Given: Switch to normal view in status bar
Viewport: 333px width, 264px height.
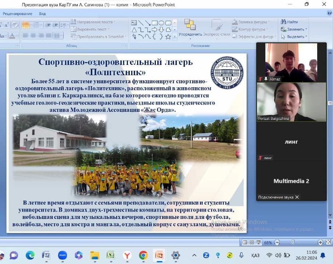Looking at the screenshot, I should point(245,242).
